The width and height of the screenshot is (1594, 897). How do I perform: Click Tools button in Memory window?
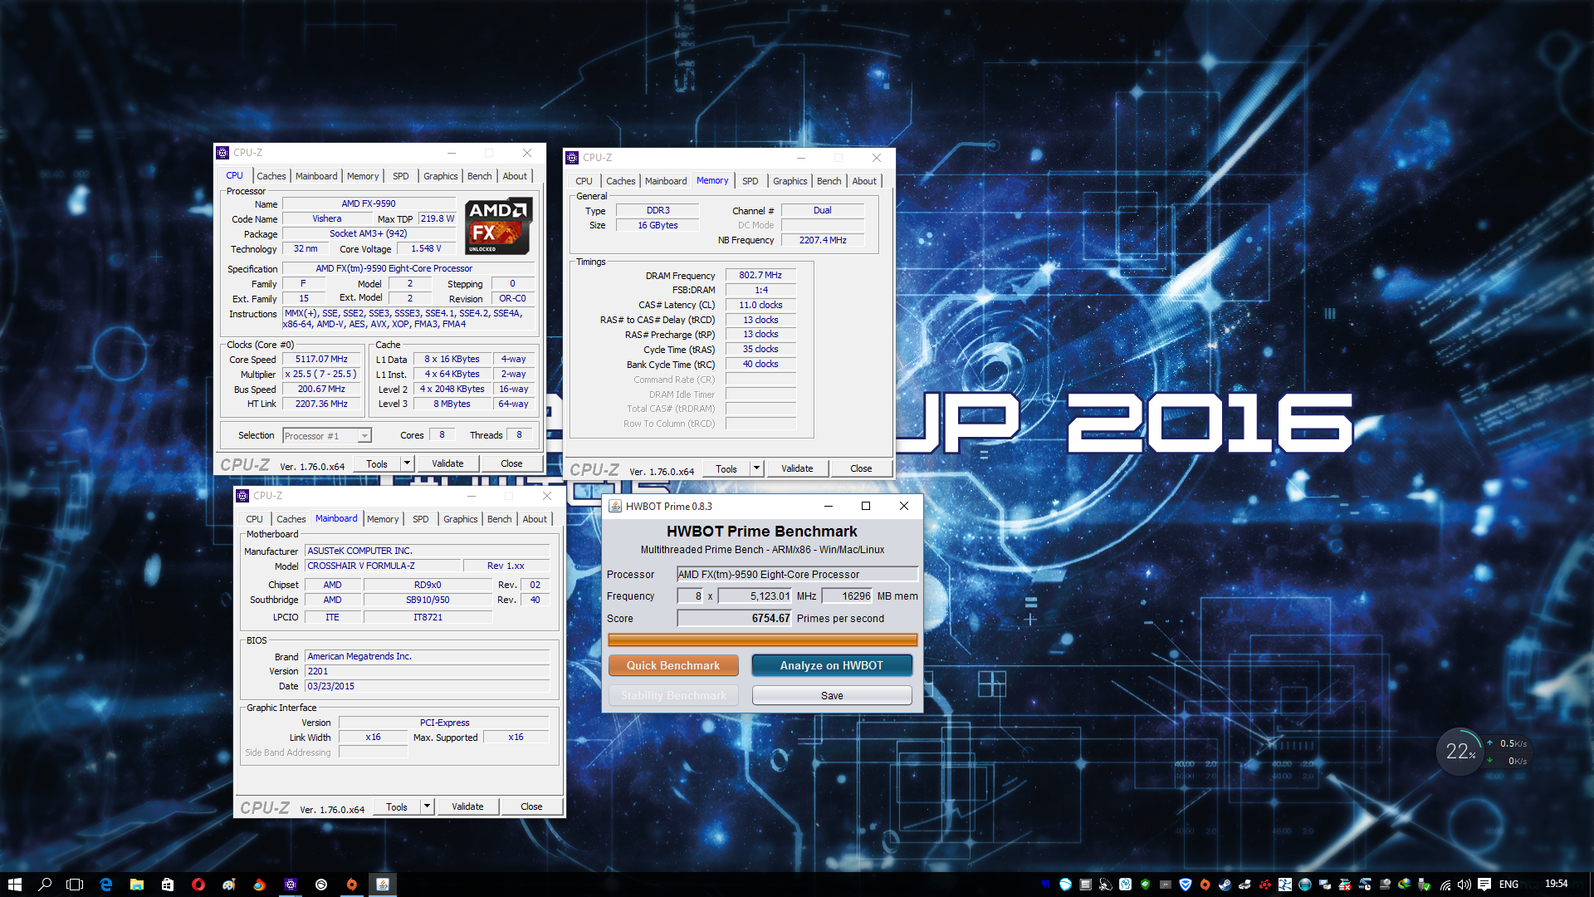click(726, 468)
